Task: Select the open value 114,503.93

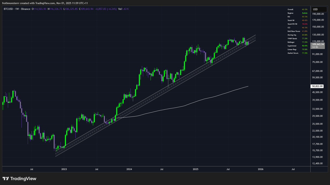Action: pyautogui.click(x=40, y=9)
